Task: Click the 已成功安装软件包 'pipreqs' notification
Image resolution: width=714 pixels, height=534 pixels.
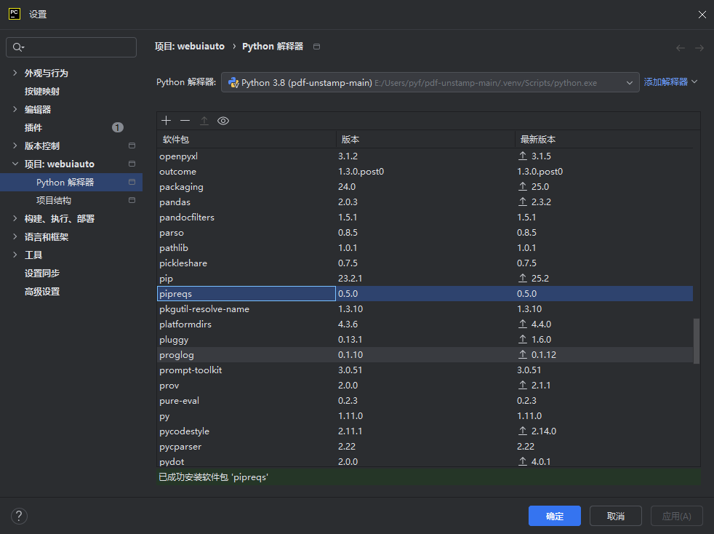Action: (213, 477)
